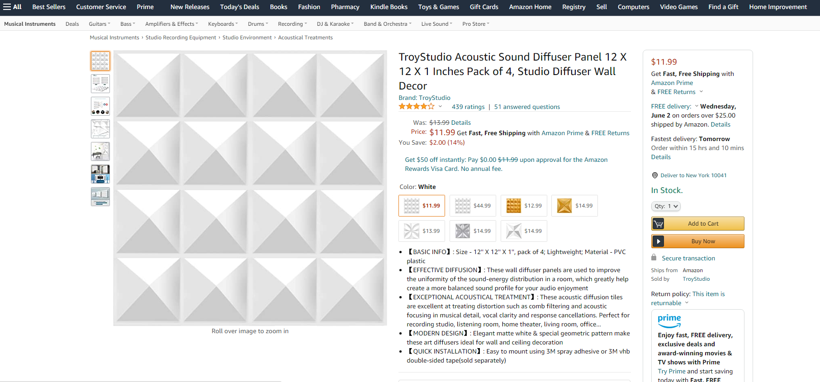Go to Video Games
Screen dimensions: 820x382
678,7
